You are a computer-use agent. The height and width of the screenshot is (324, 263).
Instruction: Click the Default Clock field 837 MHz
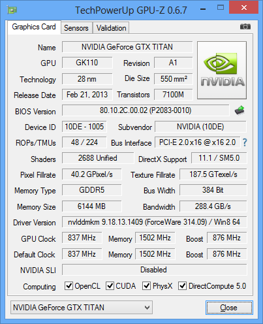pos(82,254)
